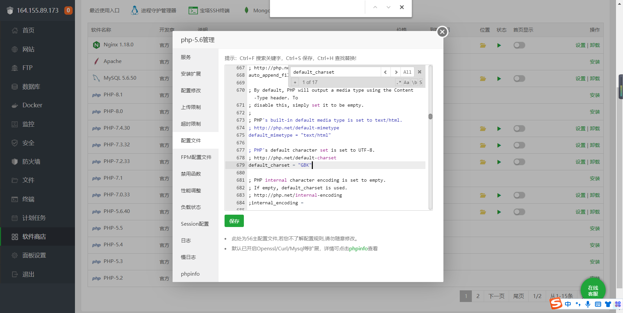Go to previous match with the left arrow
Viewport: 623px width, 313px height.
(385, 72)
